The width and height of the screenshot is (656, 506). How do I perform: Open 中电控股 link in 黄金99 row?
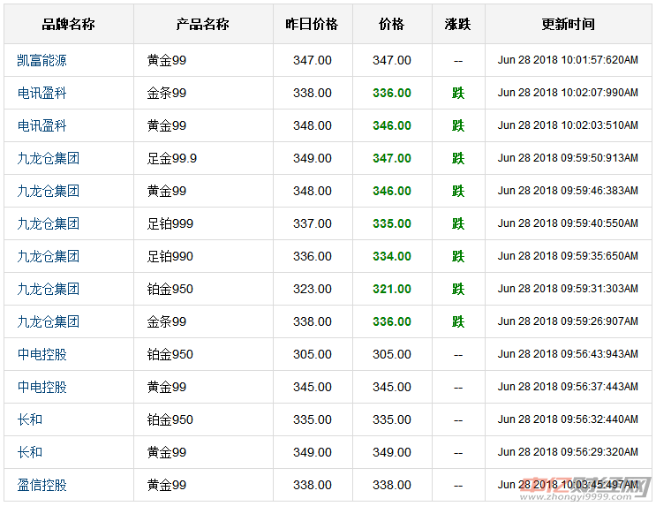[x=41, y=387]
